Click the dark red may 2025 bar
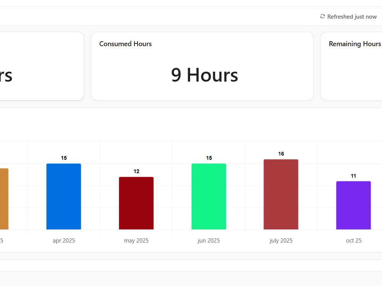 (x=136, y=203)
